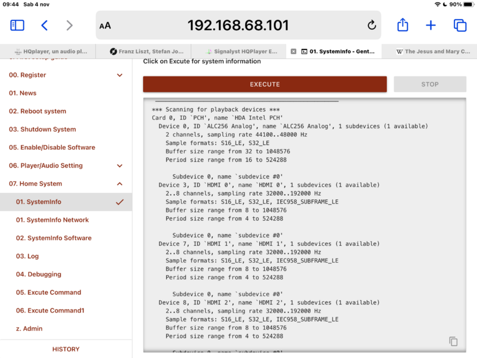This screenshot has height=358, width=477.
Task: Tap the address bar showing 192.168.68.101
Action: [x=238, y=25]
